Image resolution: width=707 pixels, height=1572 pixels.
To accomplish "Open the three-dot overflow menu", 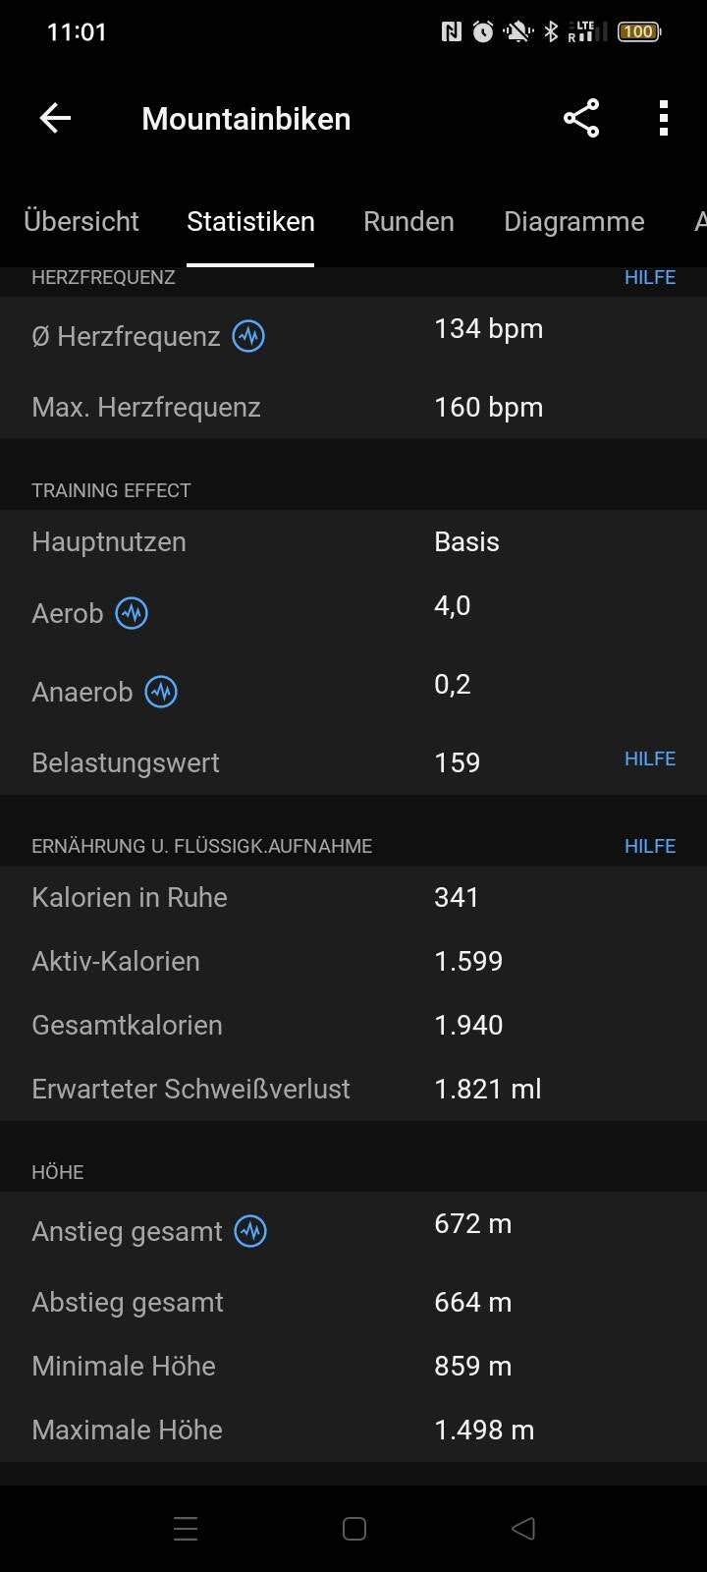I will point(664,119).
